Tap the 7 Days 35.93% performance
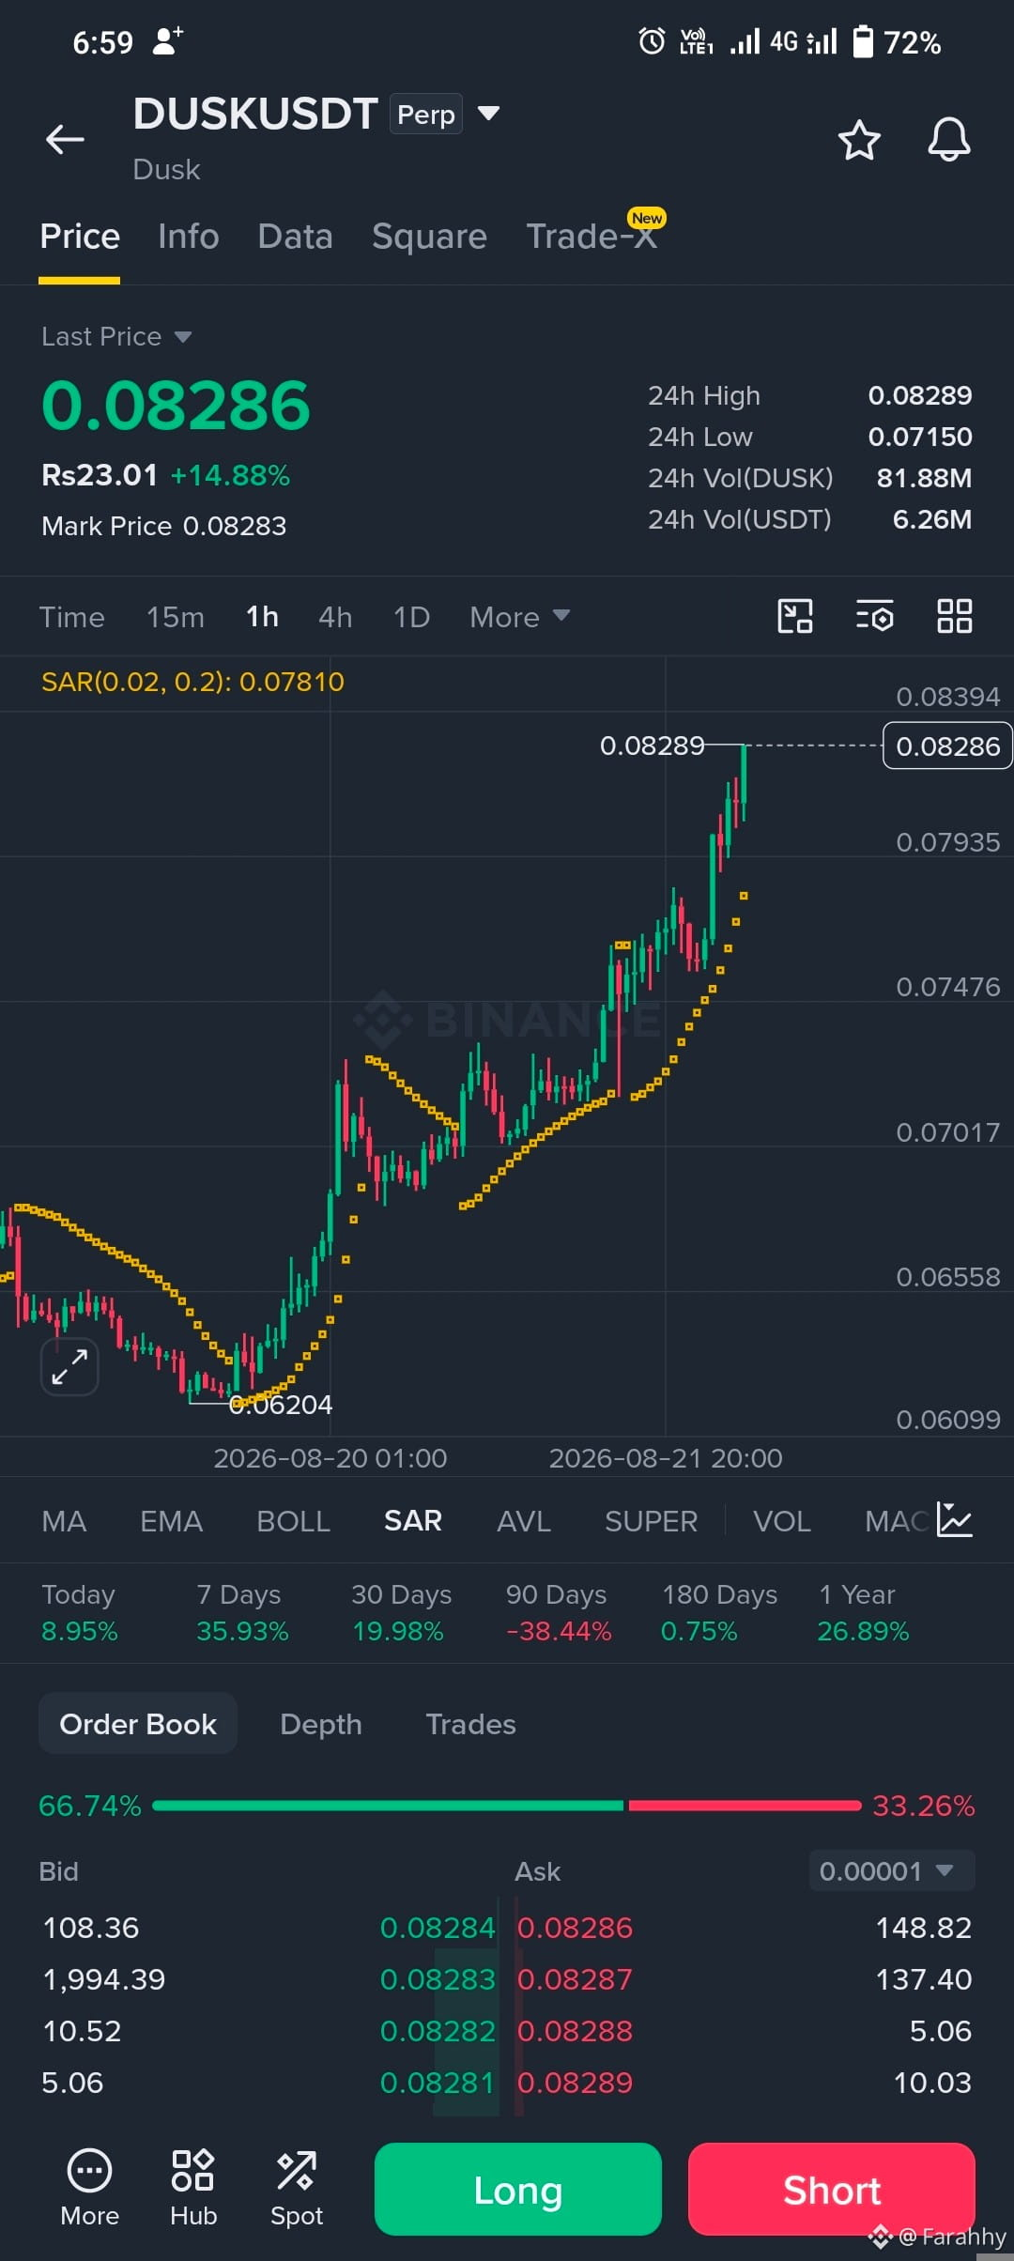The image size is (1014, 2261). point(242,1613)
